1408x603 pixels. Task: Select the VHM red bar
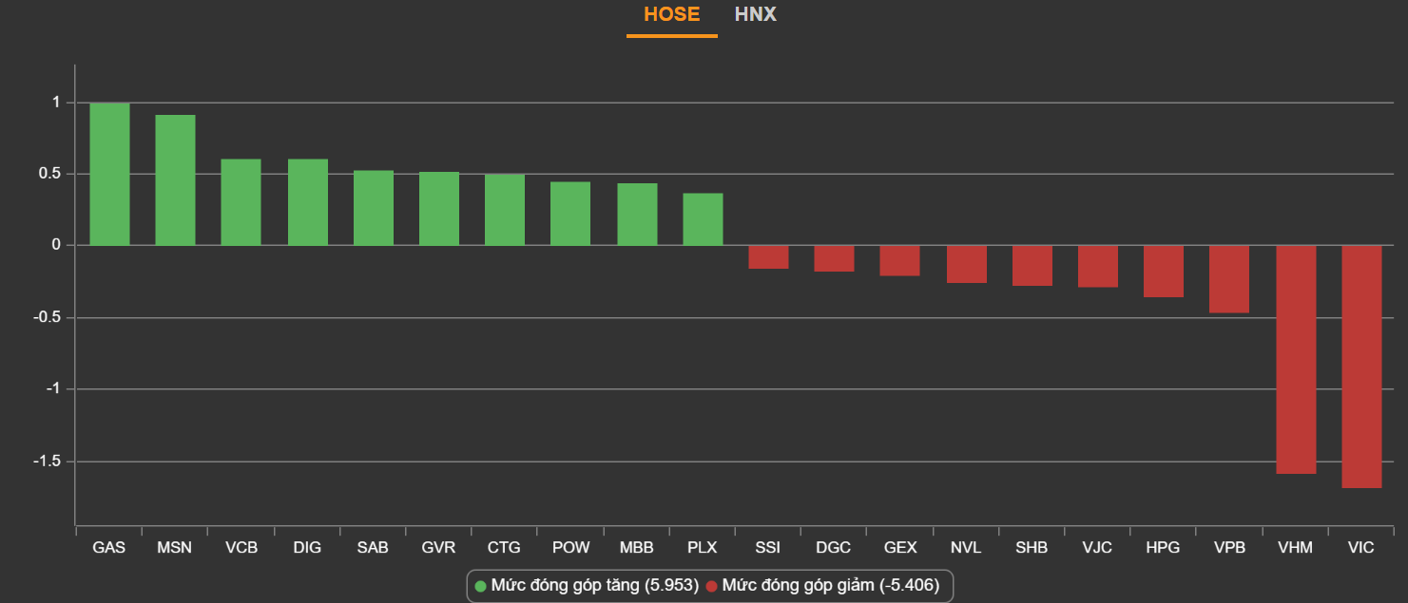[x=1296, y=359]
